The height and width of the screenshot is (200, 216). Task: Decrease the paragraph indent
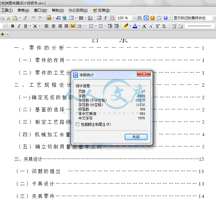tap(110, 26)
